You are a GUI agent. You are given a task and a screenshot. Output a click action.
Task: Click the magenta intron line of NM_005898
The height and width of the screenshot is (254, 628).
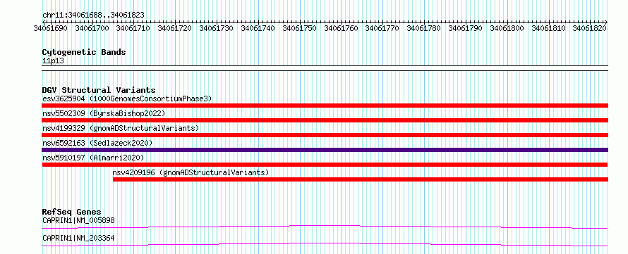[325, 227]
